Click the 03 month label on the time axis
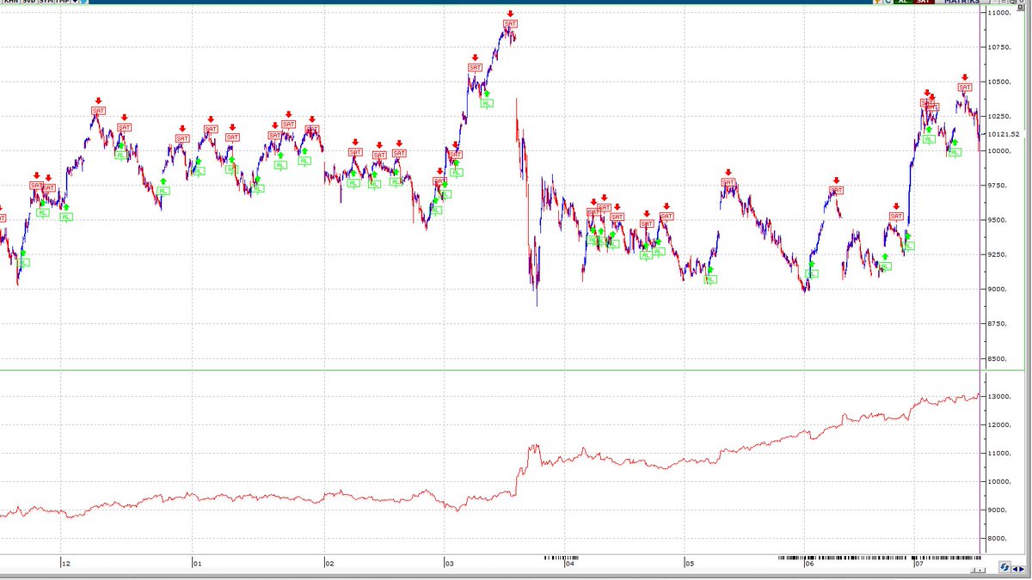 point(449,564)
